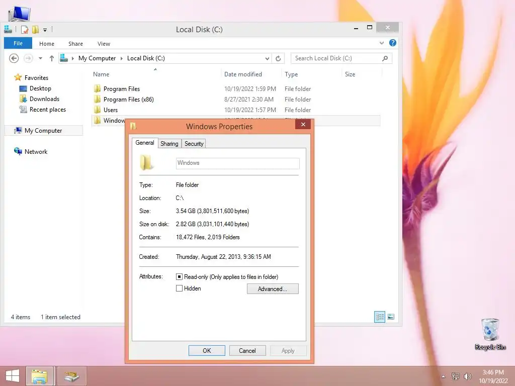This screenshot has height=386, width=515.
Task: Sort by the Name column header
Action: point(101,74)
